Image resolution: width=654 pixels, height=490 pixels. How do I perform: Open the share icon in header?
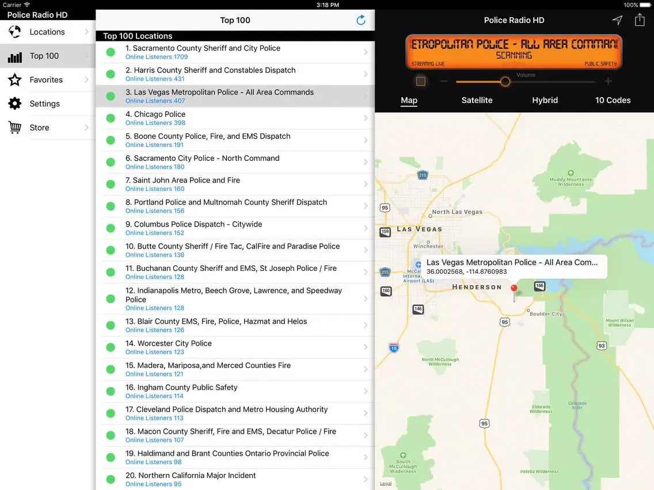tap(640, 20)
